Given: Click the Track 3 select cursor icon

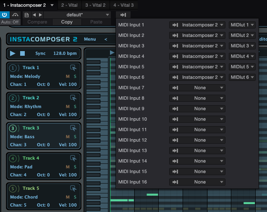Looking at the screenshot, I should pyautogui.click(x=73, y=128).
